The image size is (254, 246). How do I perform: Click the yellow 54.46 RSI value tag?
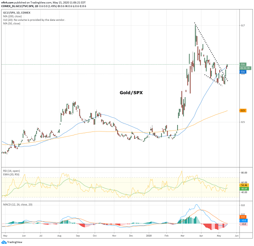pos(244,185)
